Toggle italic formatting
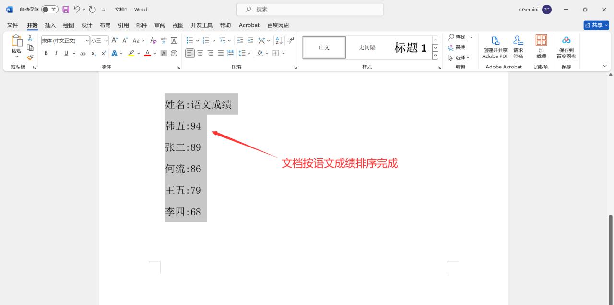The height and width of the screenshot is (305, 614). [56, 53]
